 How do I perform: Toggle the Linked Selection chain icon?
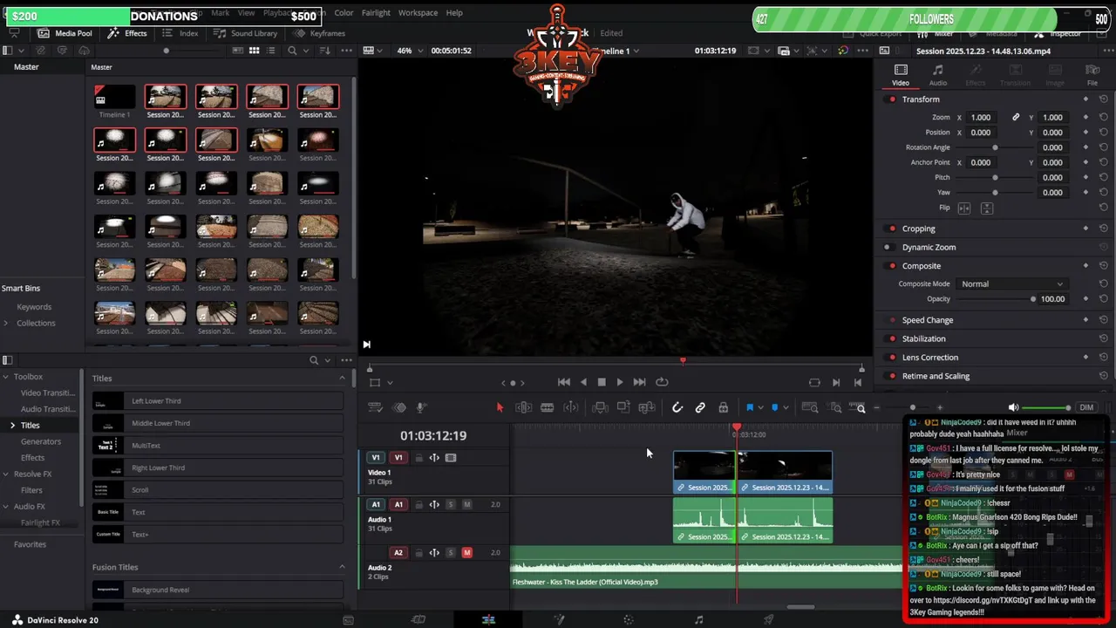click(700, 407)
